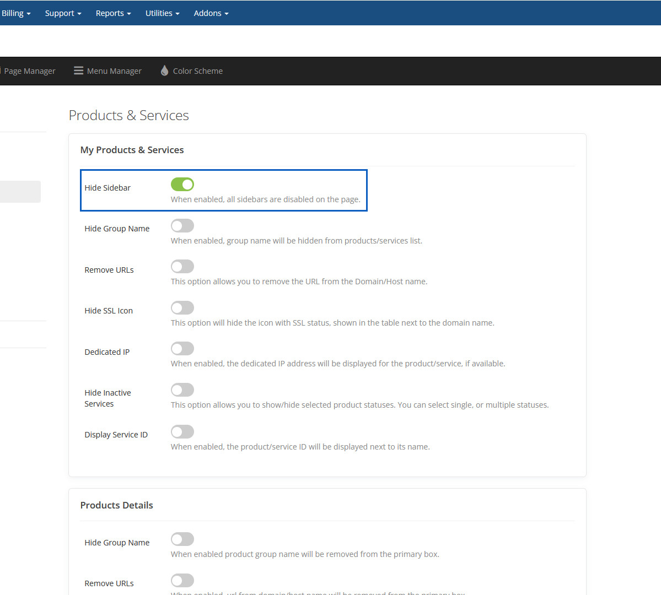Open the Page Manager tab

[29, 71]
